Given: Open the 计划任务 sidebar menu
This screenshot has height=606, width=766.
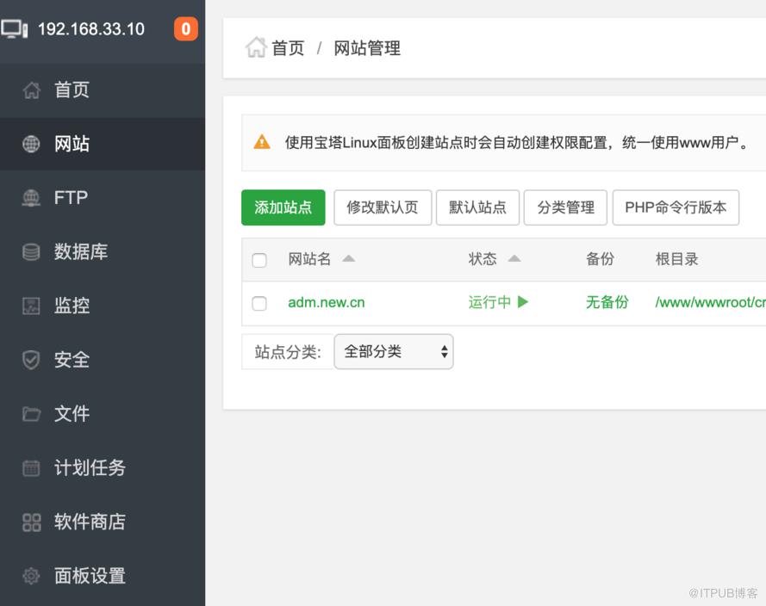Looking at the screenshot, I should (x=103, y=468).
